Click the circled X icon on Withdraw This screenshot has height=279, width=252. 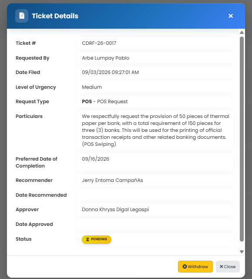coord(185,266)
